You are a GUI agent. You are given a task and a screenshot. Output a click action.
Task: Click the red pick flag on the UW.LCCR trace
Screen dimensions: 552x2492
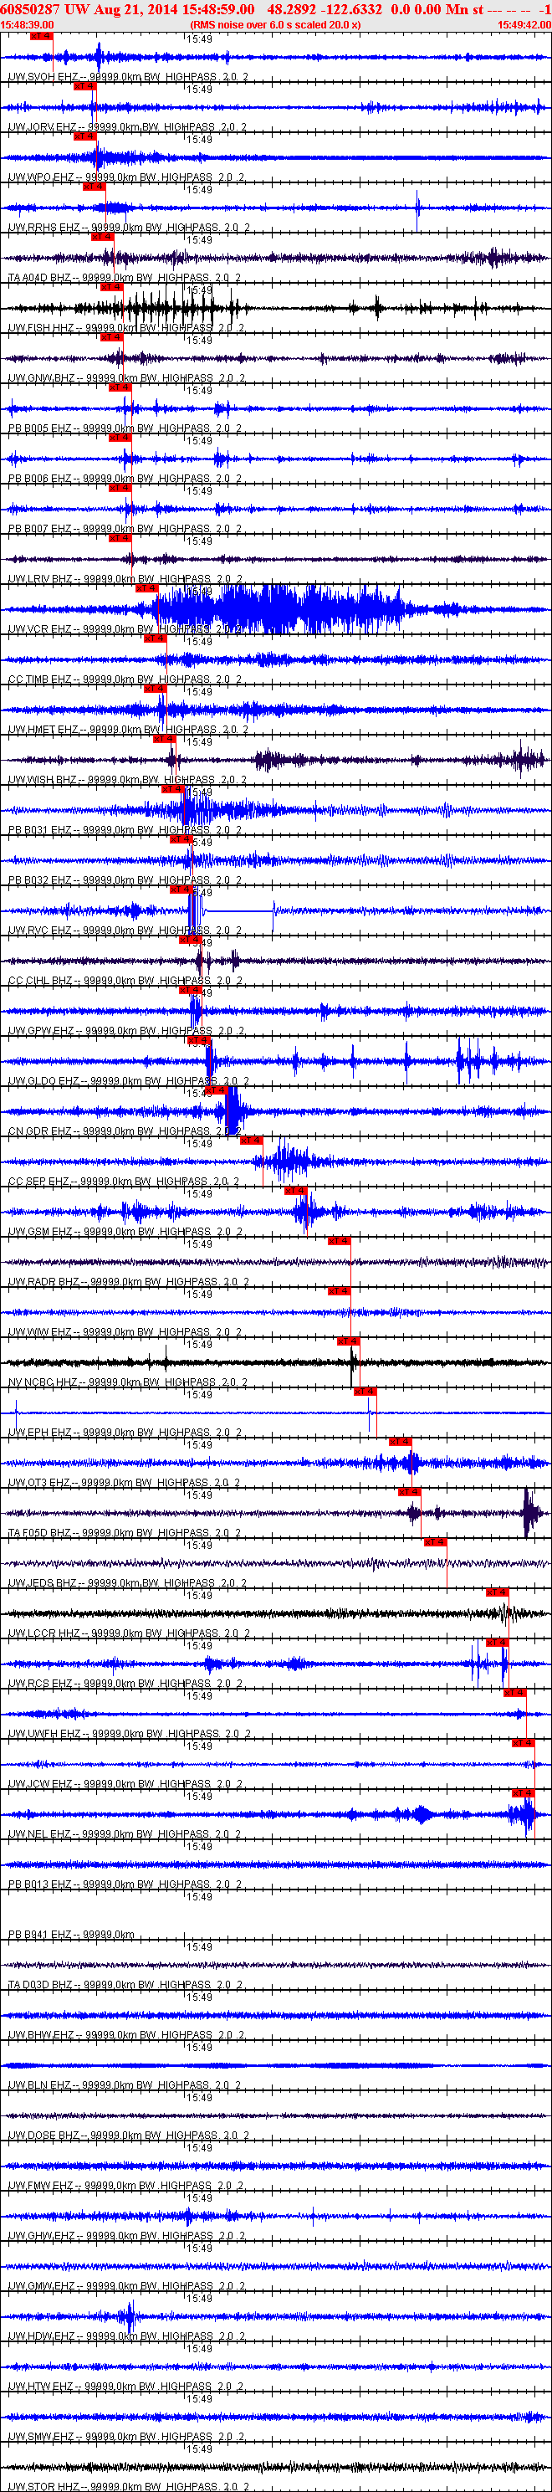coord(497,1592)
